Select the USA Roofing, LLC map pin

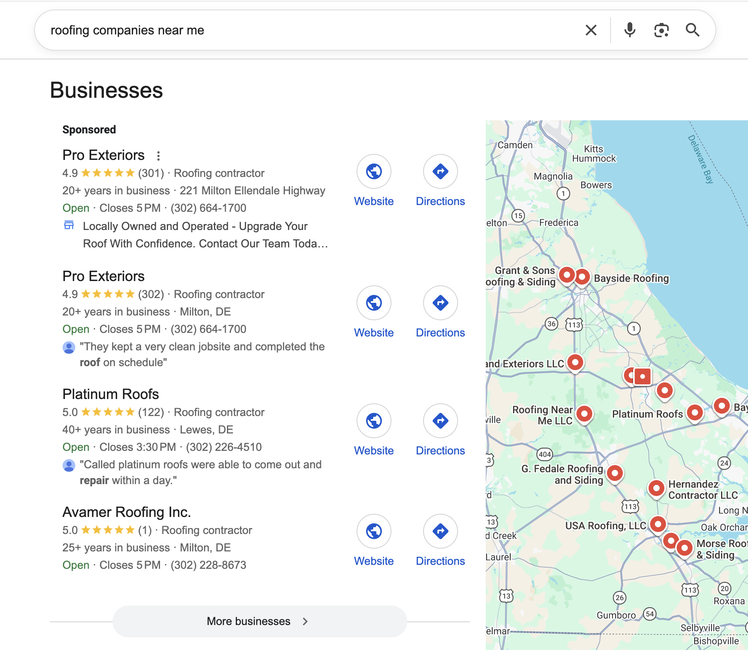[658, 524]
